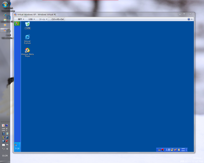Select the Virtual PC taskbar button

[5, 30]
